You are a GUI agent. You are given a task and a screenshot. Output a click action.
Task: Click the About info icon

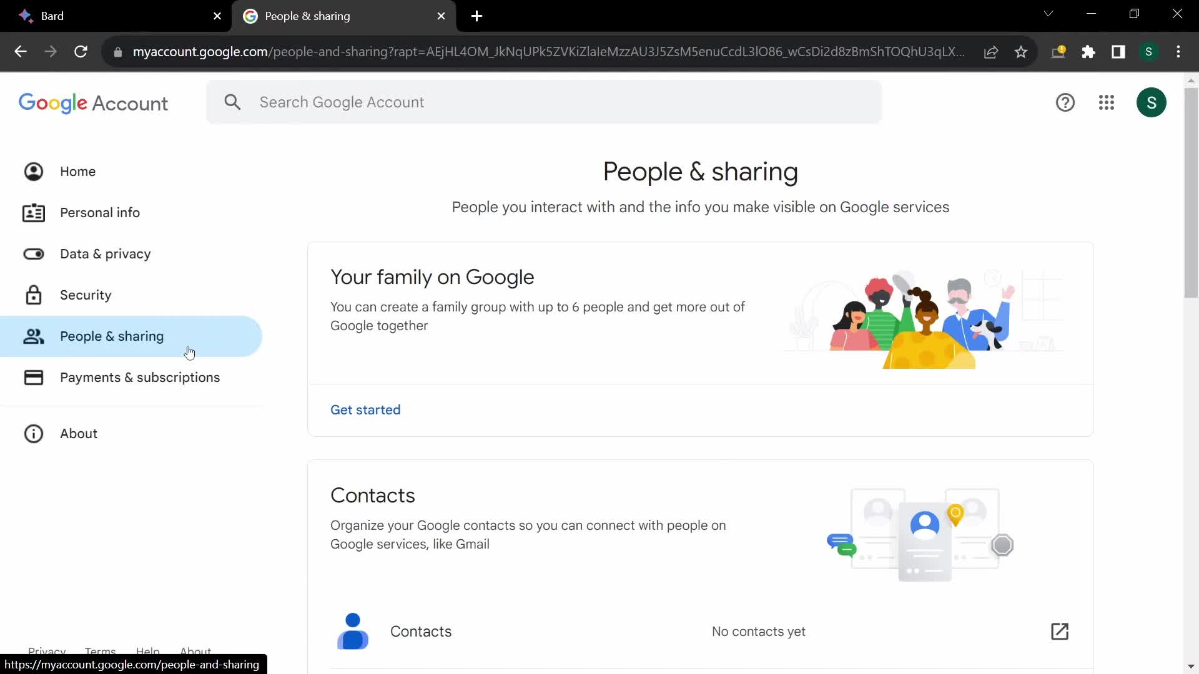[34, 434]
